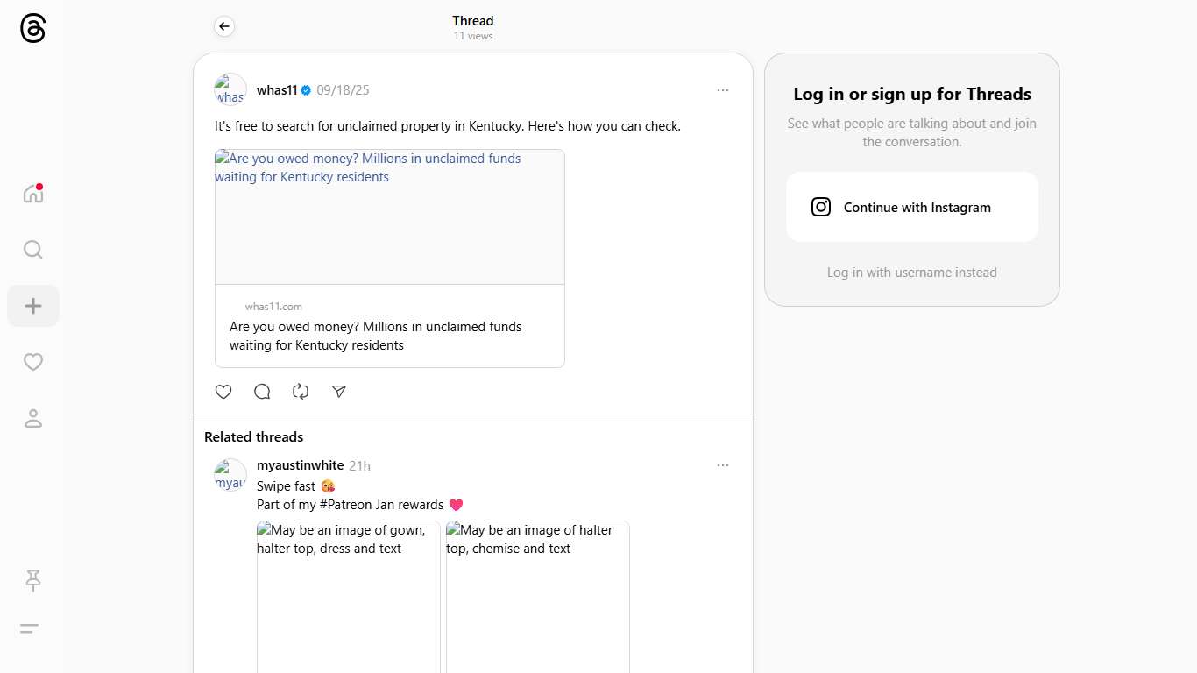Open the Search icon in sidebar
Viewport: 1197px width, 673px height.
point(33,250)
